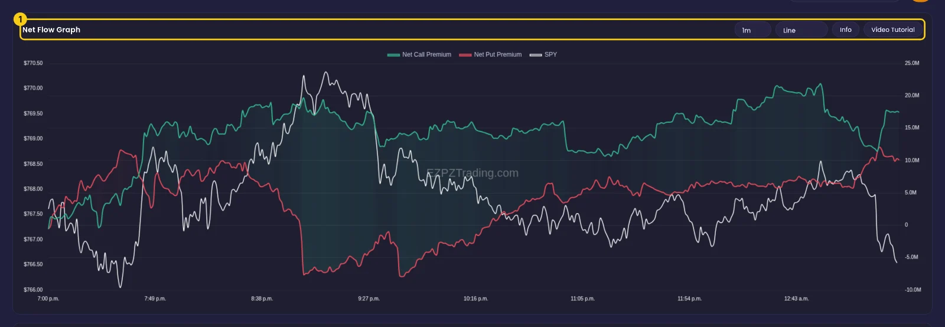
Task: Click the $768.00 price axis label
Action: pos(33,189)
